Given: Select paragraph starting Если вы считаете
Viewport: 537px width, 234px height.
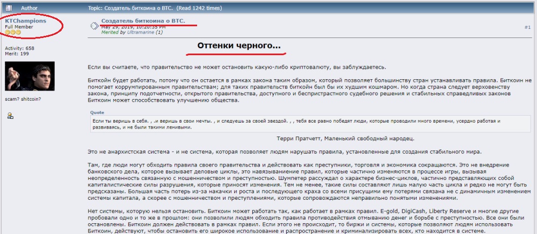Looking at the screenshot, I should (x=237, y=67).
